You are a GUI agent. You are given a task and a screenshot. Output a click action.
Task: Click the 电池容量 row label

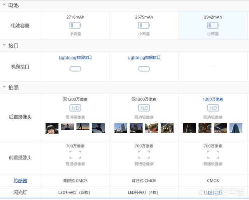pyautogui.click(x=20, y=26)
